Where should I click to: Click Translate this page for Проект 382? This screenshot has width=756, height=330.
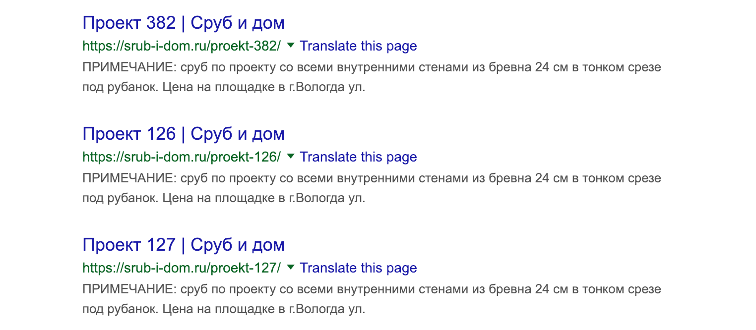pos(358,46)
